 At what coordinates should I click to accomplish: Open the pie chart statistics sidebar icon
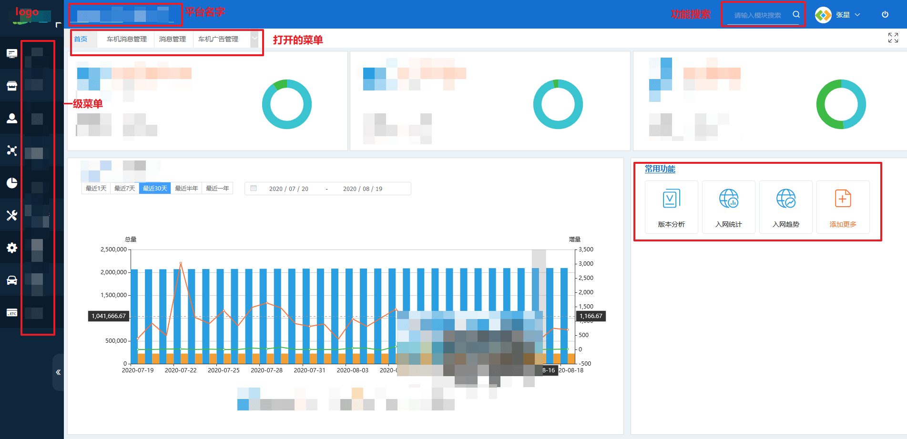(12, 183)
